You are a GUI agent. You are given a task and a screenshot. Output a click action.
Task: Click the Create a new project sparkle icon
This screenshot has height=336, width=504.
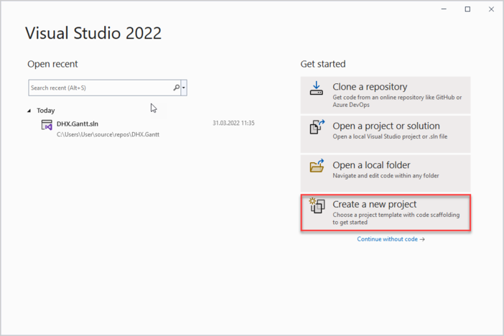point(317,206)
